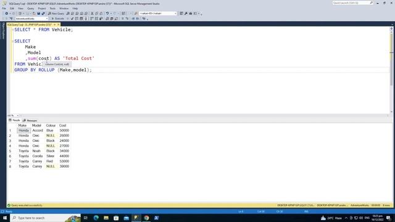The width and height of the screenshot is (395, 222).
Task: Click the Windows Start button
Action: pyautogui.click(x=5, y=218)
